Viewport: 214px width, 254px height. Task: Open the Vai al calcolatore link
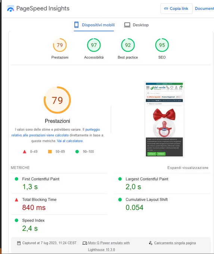(70, 141)
